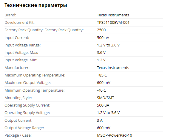Image resolution: width=196 pixels, height=139 pixels.
Task: Select the "1.2 V" value
Action: (x=101, y=60)
